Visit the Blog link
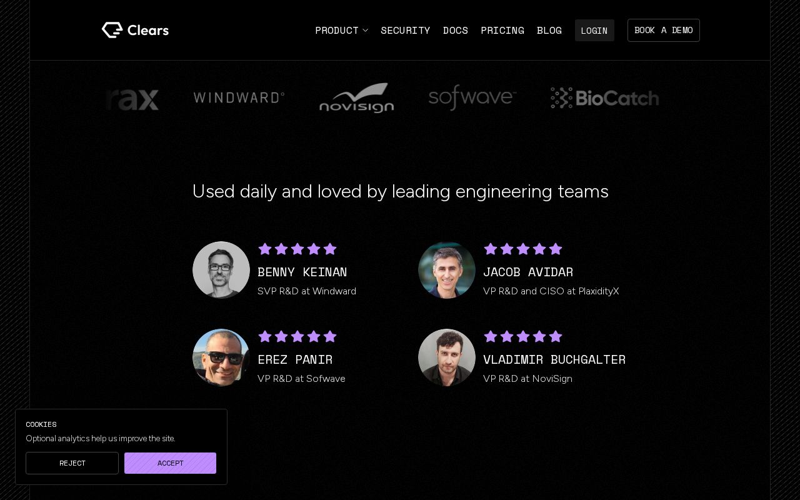 [x=549, y=30]
